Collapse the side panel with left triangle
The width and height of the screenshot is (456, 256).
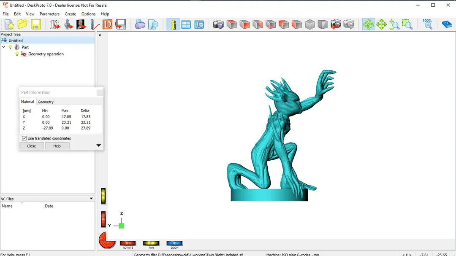pos(100,35)
